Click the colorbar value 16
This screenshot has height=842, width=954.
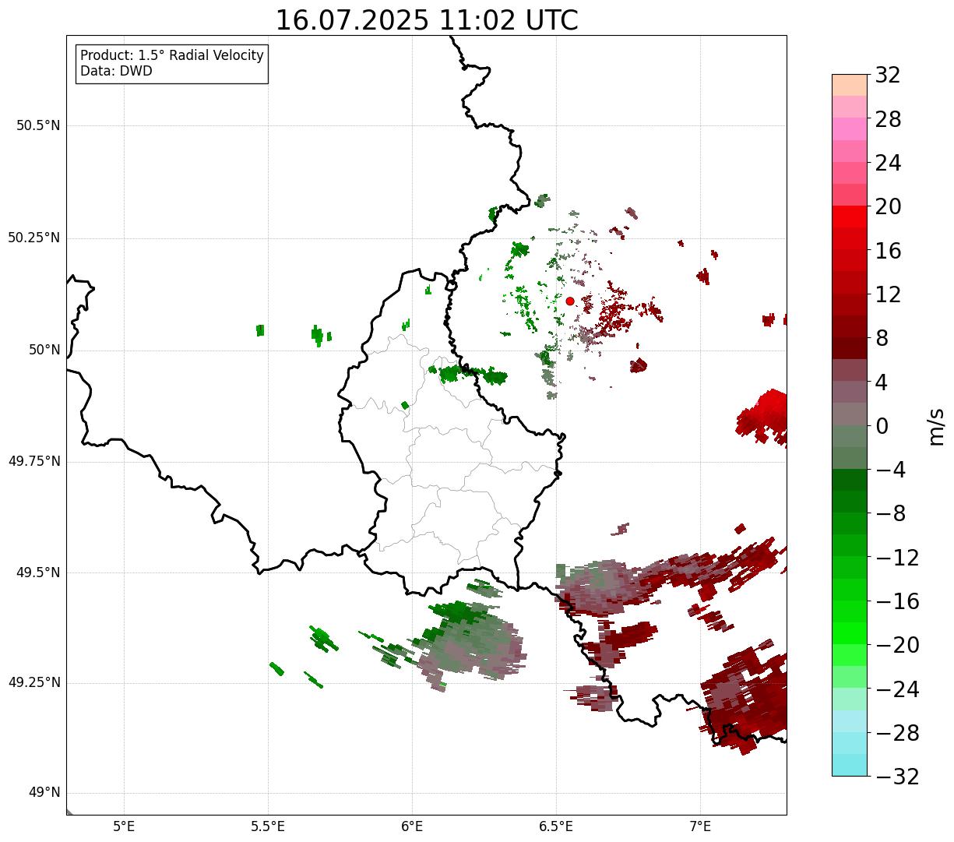pos(888,251)
